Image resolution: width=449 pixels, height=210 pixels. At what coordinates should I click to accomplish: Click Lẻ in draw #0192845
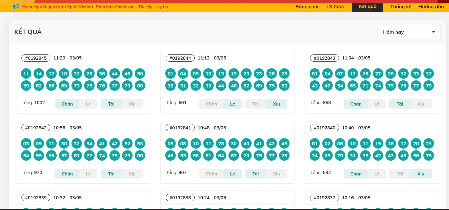(x=88, y=104)
